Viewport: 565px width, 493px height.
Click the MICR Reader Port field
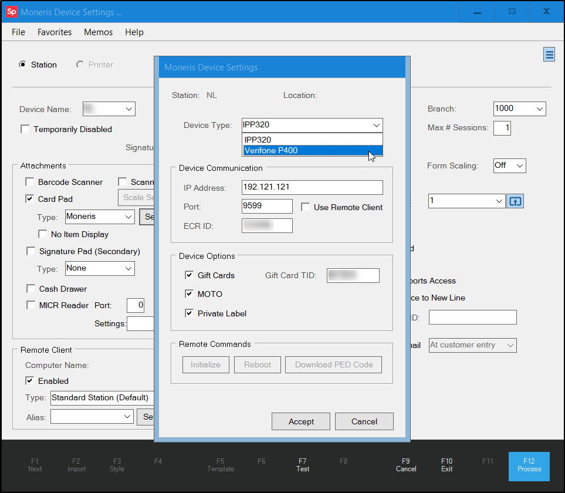136,306
